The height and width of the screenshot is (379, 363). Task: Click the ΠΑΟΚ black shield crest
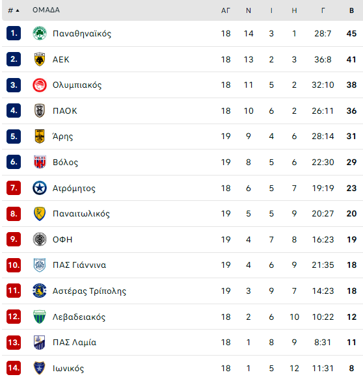(40, 111)
